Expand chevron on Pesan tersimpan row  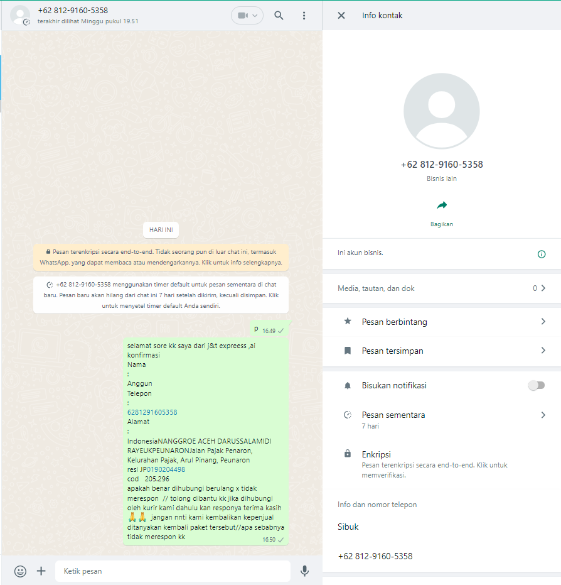pos(543,351)
